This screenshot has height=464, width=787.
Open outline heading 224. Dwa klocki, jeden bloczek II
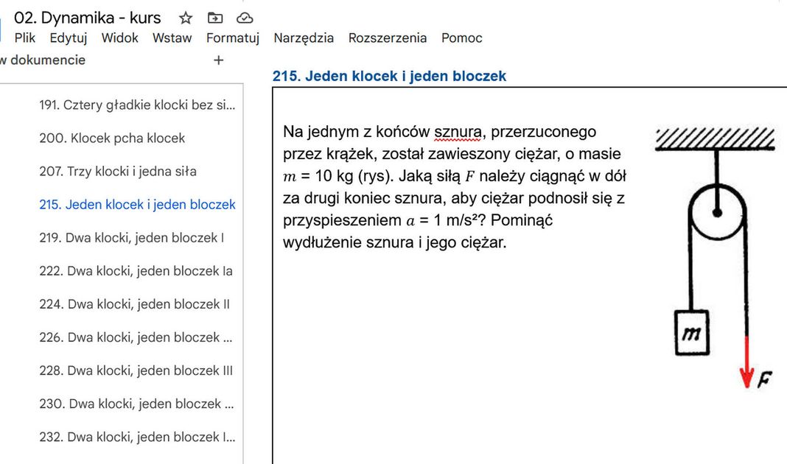pos(134,303)
